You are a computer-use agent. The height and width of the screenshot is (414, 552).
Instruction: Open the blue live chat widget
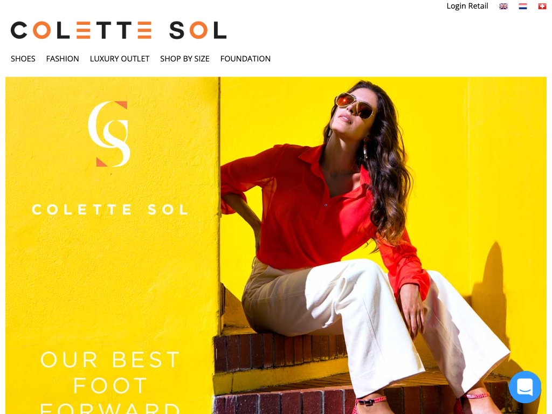pos(525,387)
